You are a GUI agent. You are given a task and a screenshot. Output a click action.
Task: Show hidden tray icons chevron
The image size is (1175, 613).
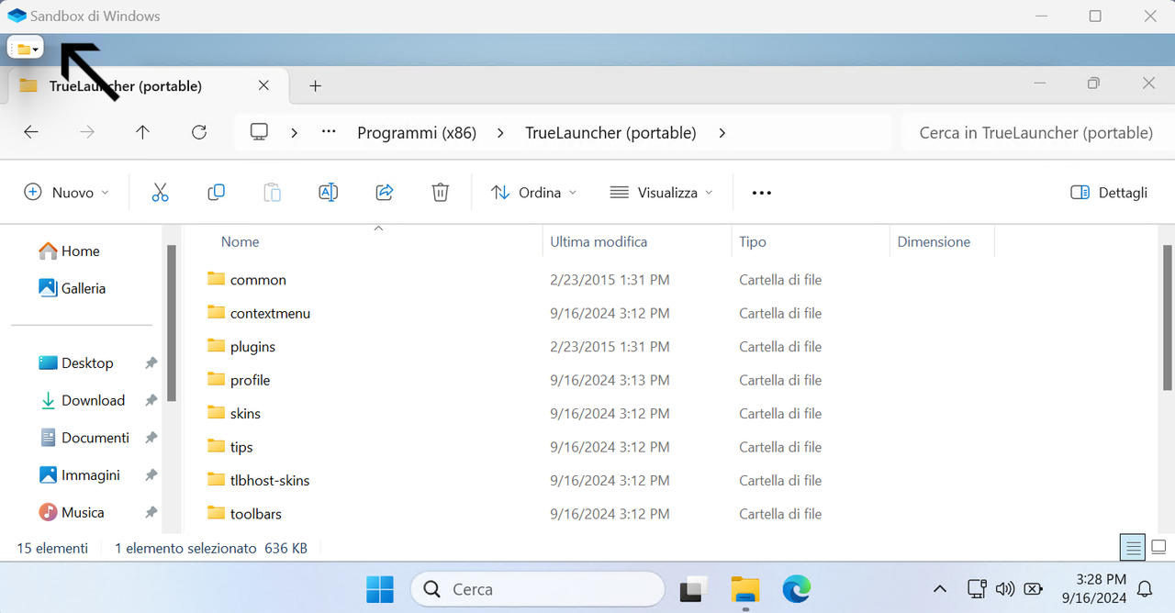coord(939,589)
